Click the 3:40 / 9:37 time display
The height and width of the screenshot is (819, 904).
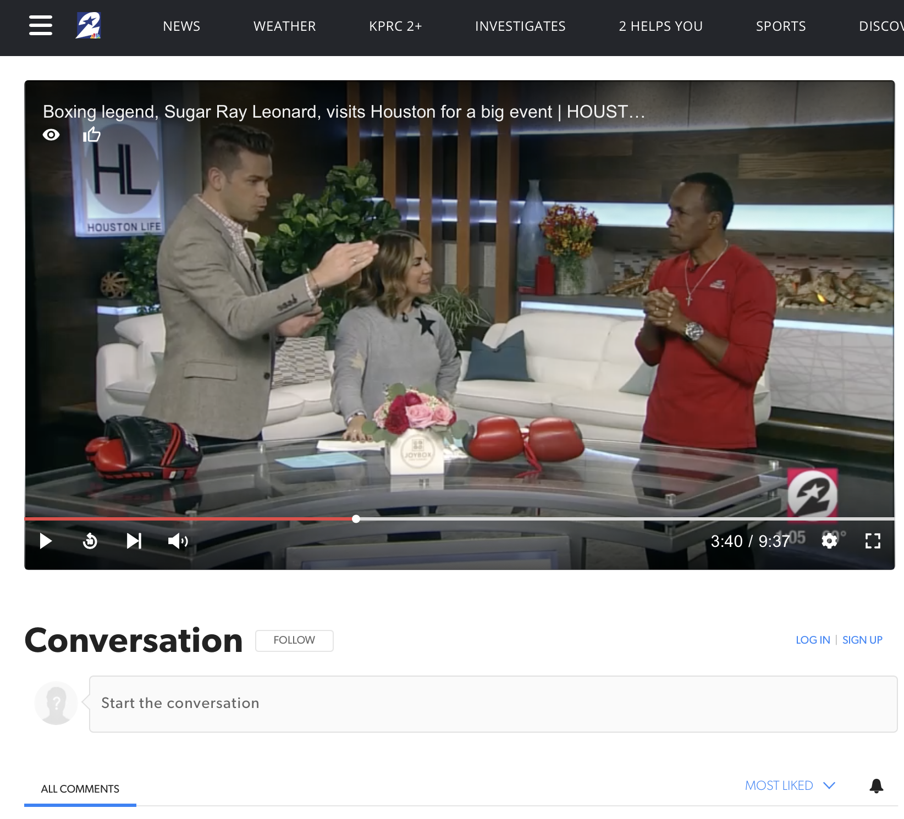750,541
